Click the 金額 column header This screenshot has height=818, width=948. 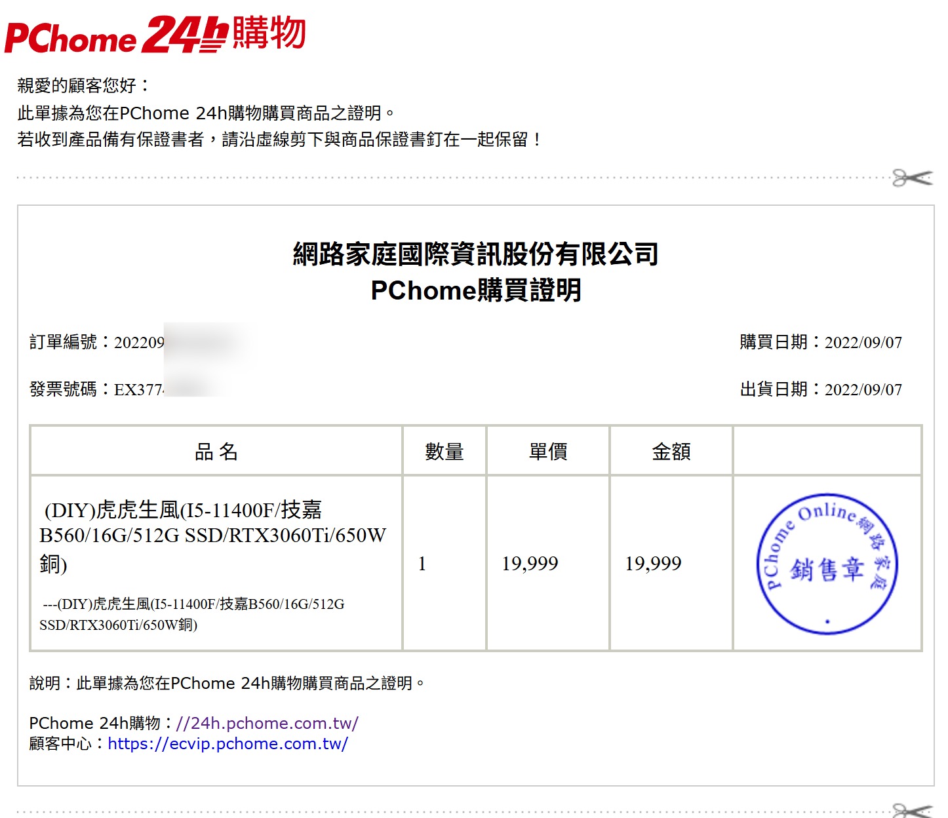pos(671,451)
